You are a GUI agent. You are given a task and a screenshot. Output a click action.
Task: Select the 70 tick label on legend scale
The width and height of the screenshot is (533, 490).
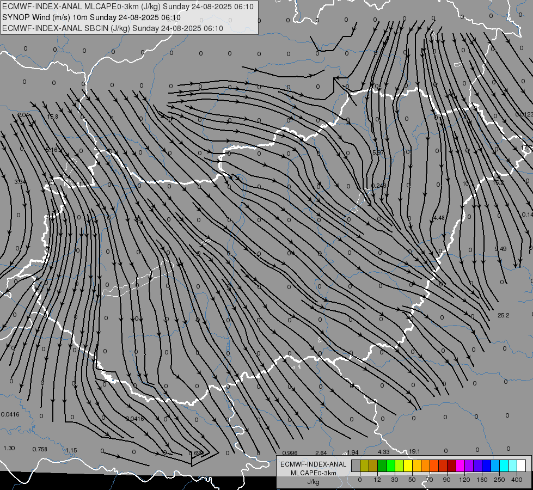430,480
